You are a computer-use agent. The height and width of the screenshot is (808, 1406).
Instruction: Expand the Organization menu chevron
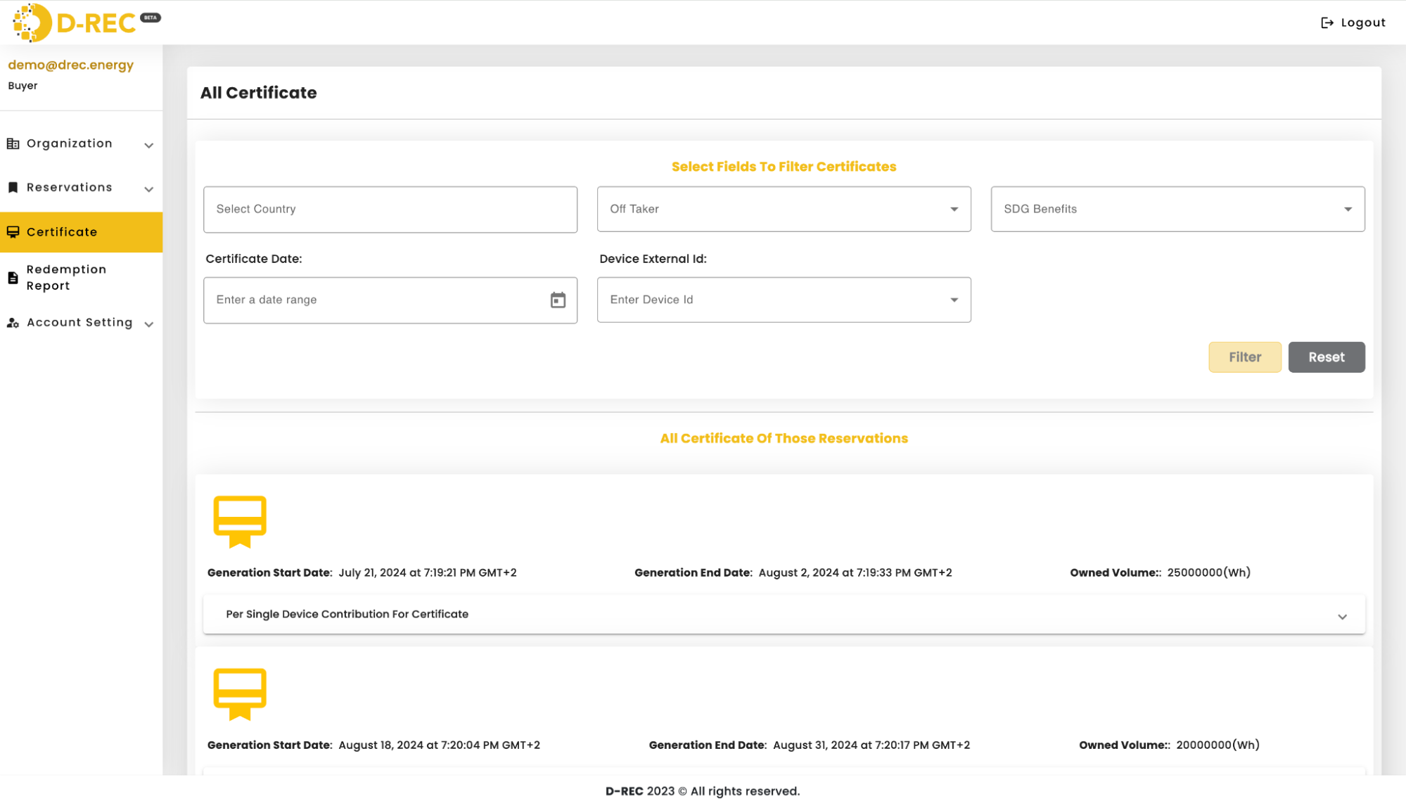click(148, 145)
